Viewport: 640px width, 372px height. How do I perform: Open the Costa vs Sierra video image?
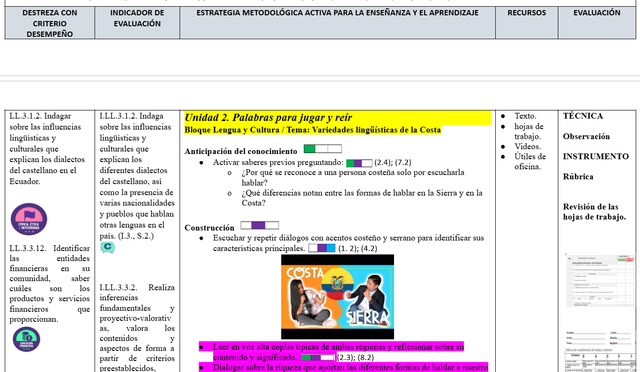[x=338, y=297]
